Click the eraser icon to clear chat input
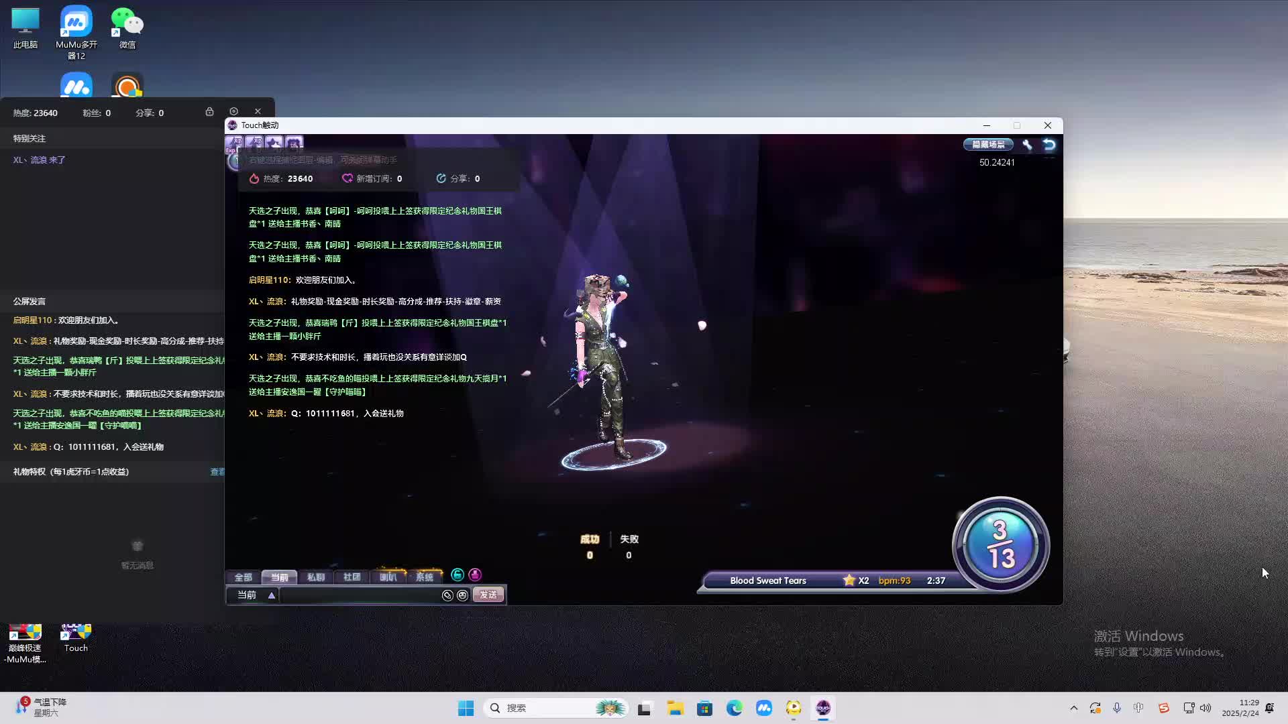Viewport: 1288px width, 724px height. click(x=447, y=595)
